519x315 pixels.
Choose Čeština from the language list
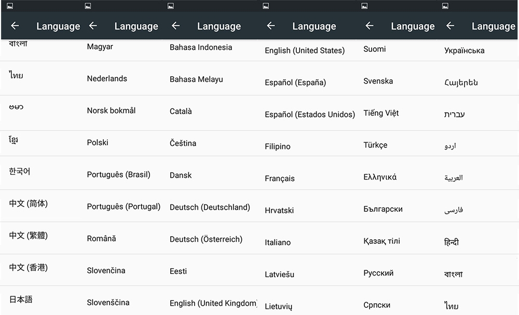[183, 143]
